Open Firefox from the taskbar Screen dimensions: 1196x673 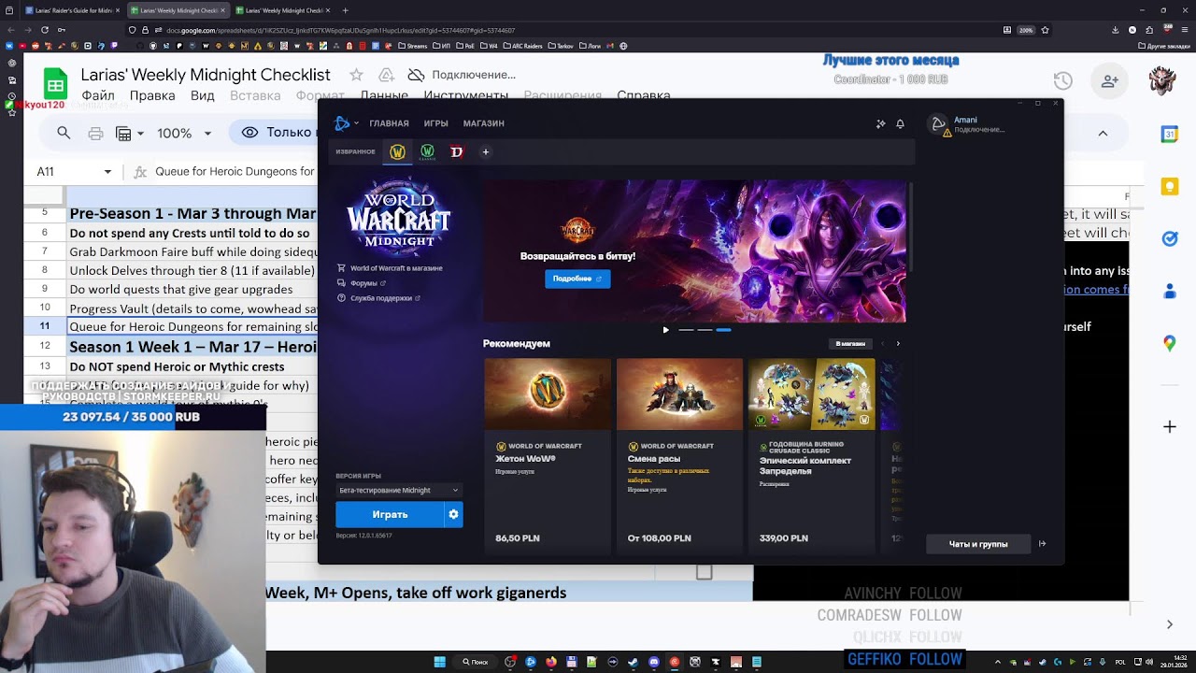[x=551, y=662]
